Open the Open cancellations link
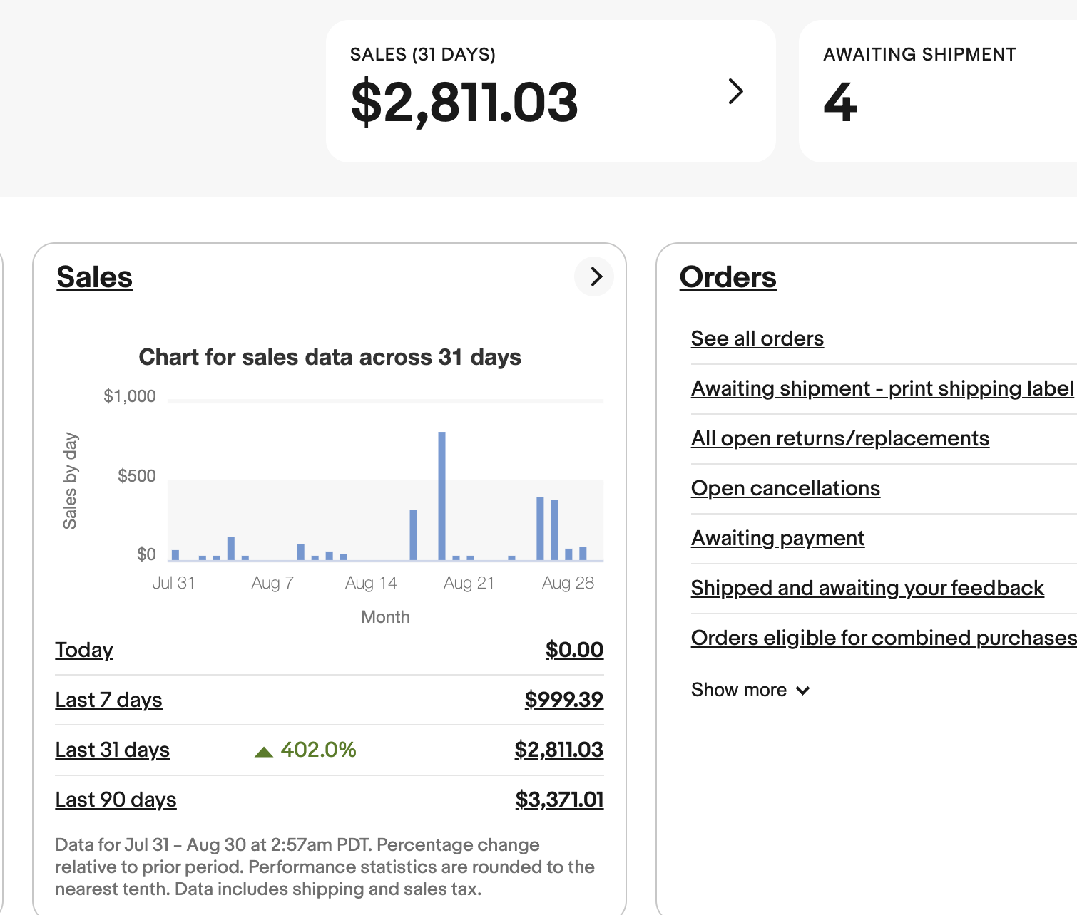The height and width of the screenshot is (915, 1077). point(785,488)
